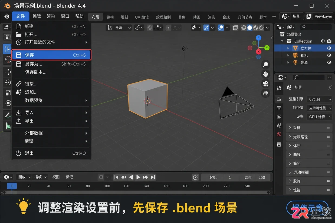Click the stopwatch icon next to 起始
335x223 pixels.
pos(195,177)
